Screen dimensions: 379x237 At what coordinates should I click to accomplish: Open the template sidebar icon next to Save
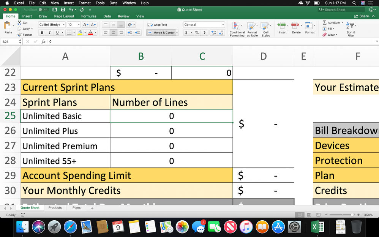pyautogui.click(x=55, y=9)
